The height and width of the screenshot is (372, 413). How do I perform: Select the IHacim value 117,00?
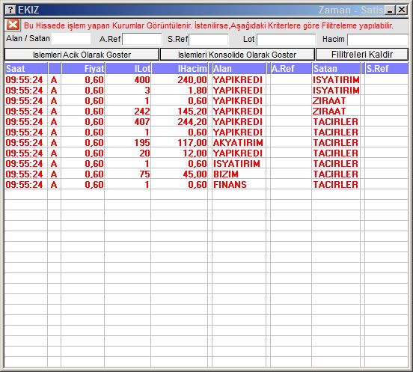coord(192,143)
